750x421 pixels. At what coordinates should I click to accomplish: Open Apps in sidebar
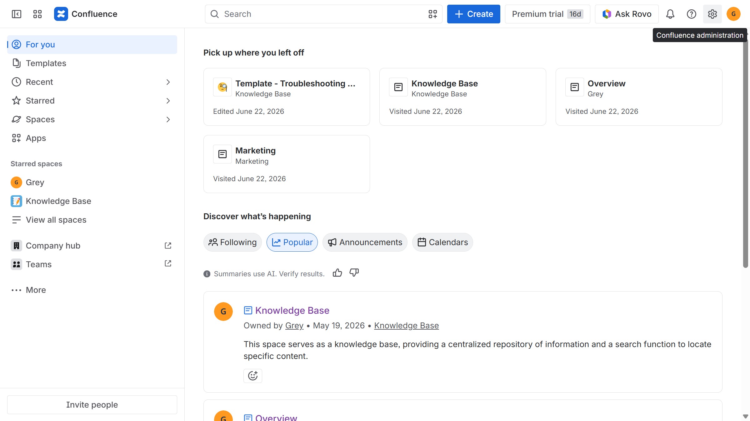(x=92, y=138)
